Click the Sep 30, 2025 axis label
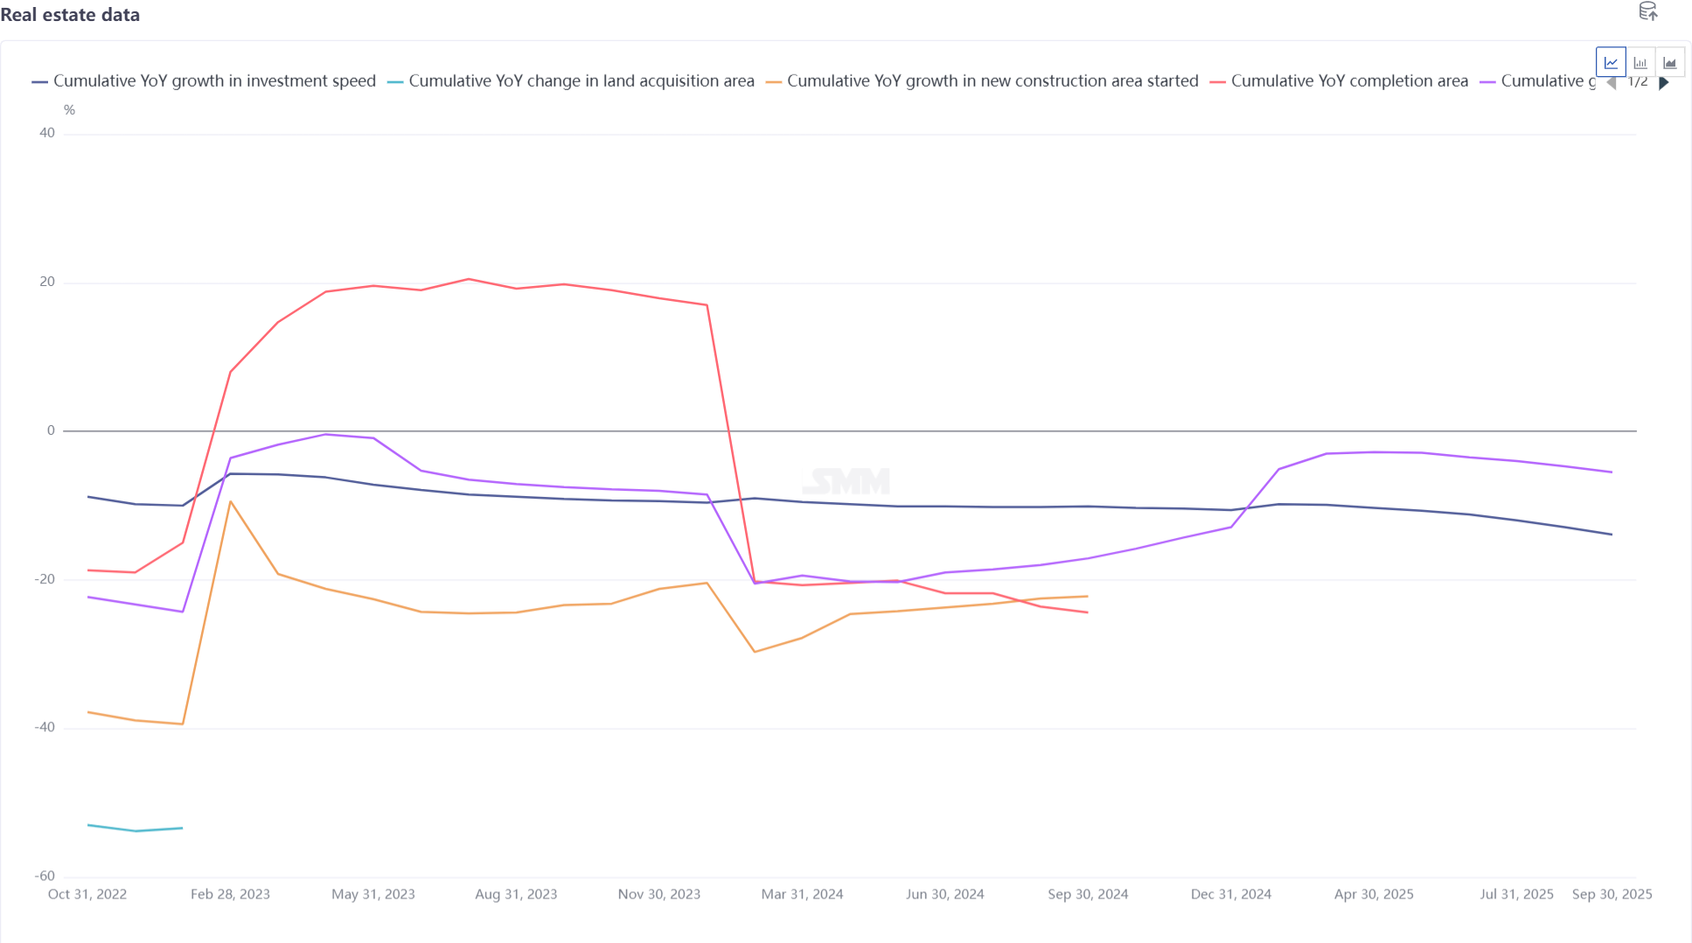 (x=1612, y=894)
